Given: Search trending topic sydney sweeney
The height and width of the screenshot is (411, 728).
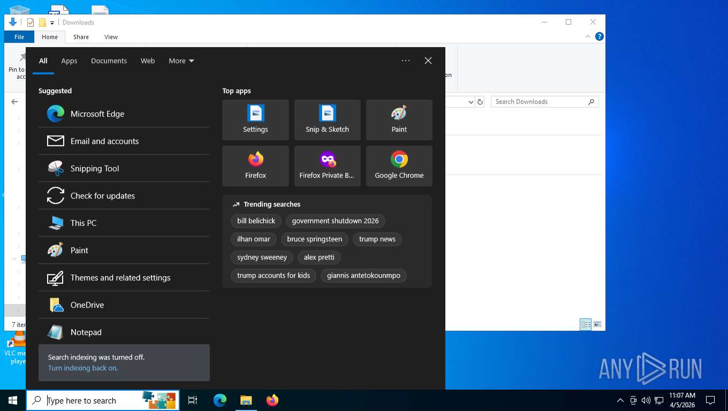Looking at the screenshot, I should click(x=262, y=257).
